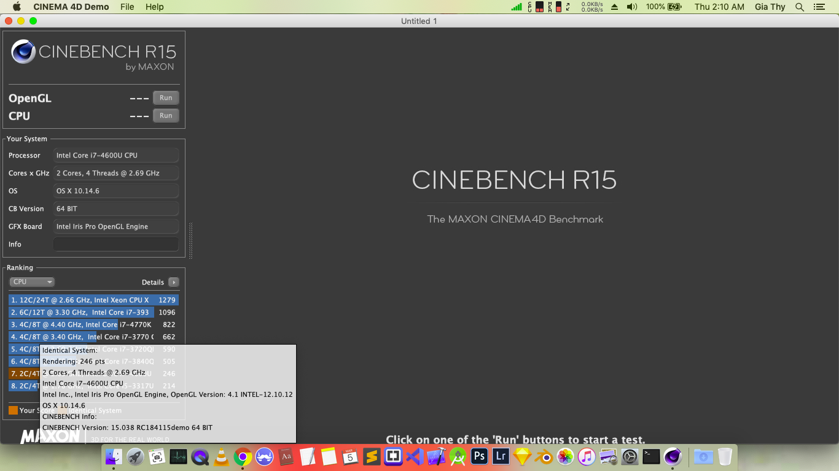The width and height of the screenshot is (839, 471).
Task: Open the Gia Thy user menu
Action: tap(770, 7)
